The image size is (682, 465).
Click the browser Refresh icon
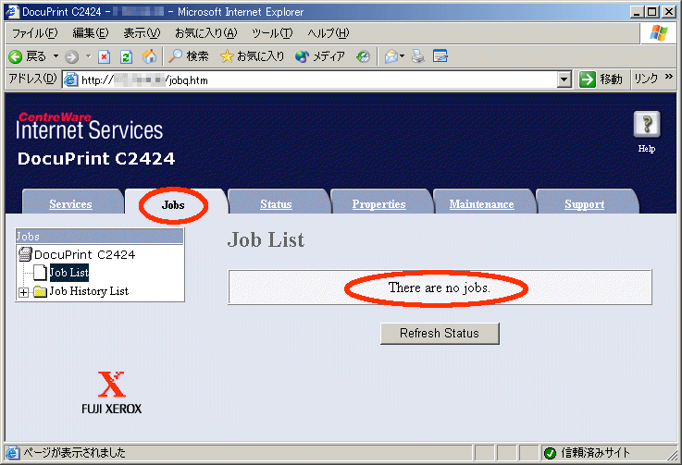pos(126,56)
